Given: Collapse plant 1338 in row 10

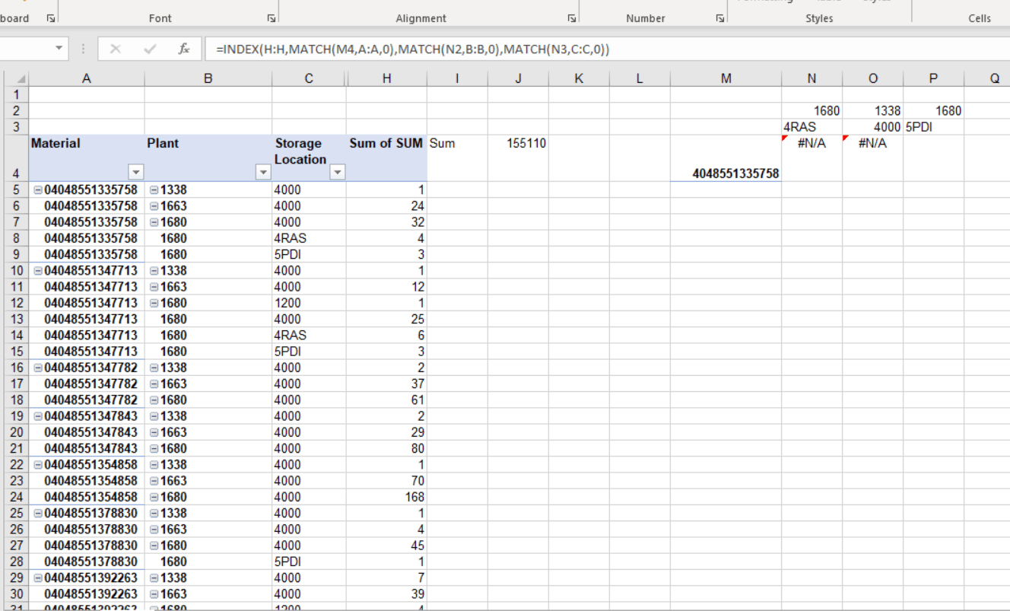Looking at the screenshot, I should tap(154, 271).
